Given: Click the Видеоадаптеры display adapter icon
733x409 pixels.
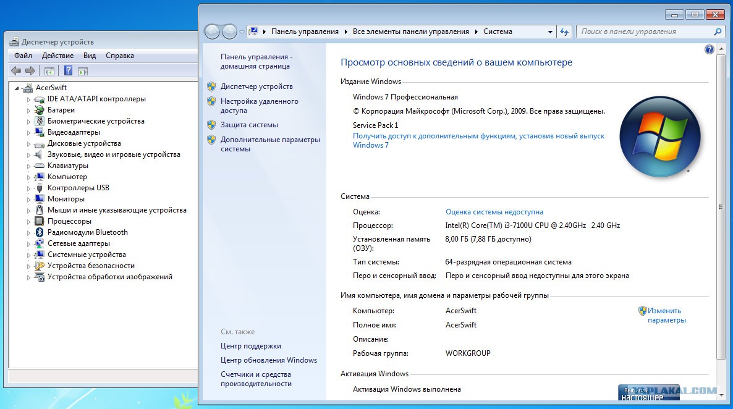Looking at the screenshot, I should coord(40,132).
